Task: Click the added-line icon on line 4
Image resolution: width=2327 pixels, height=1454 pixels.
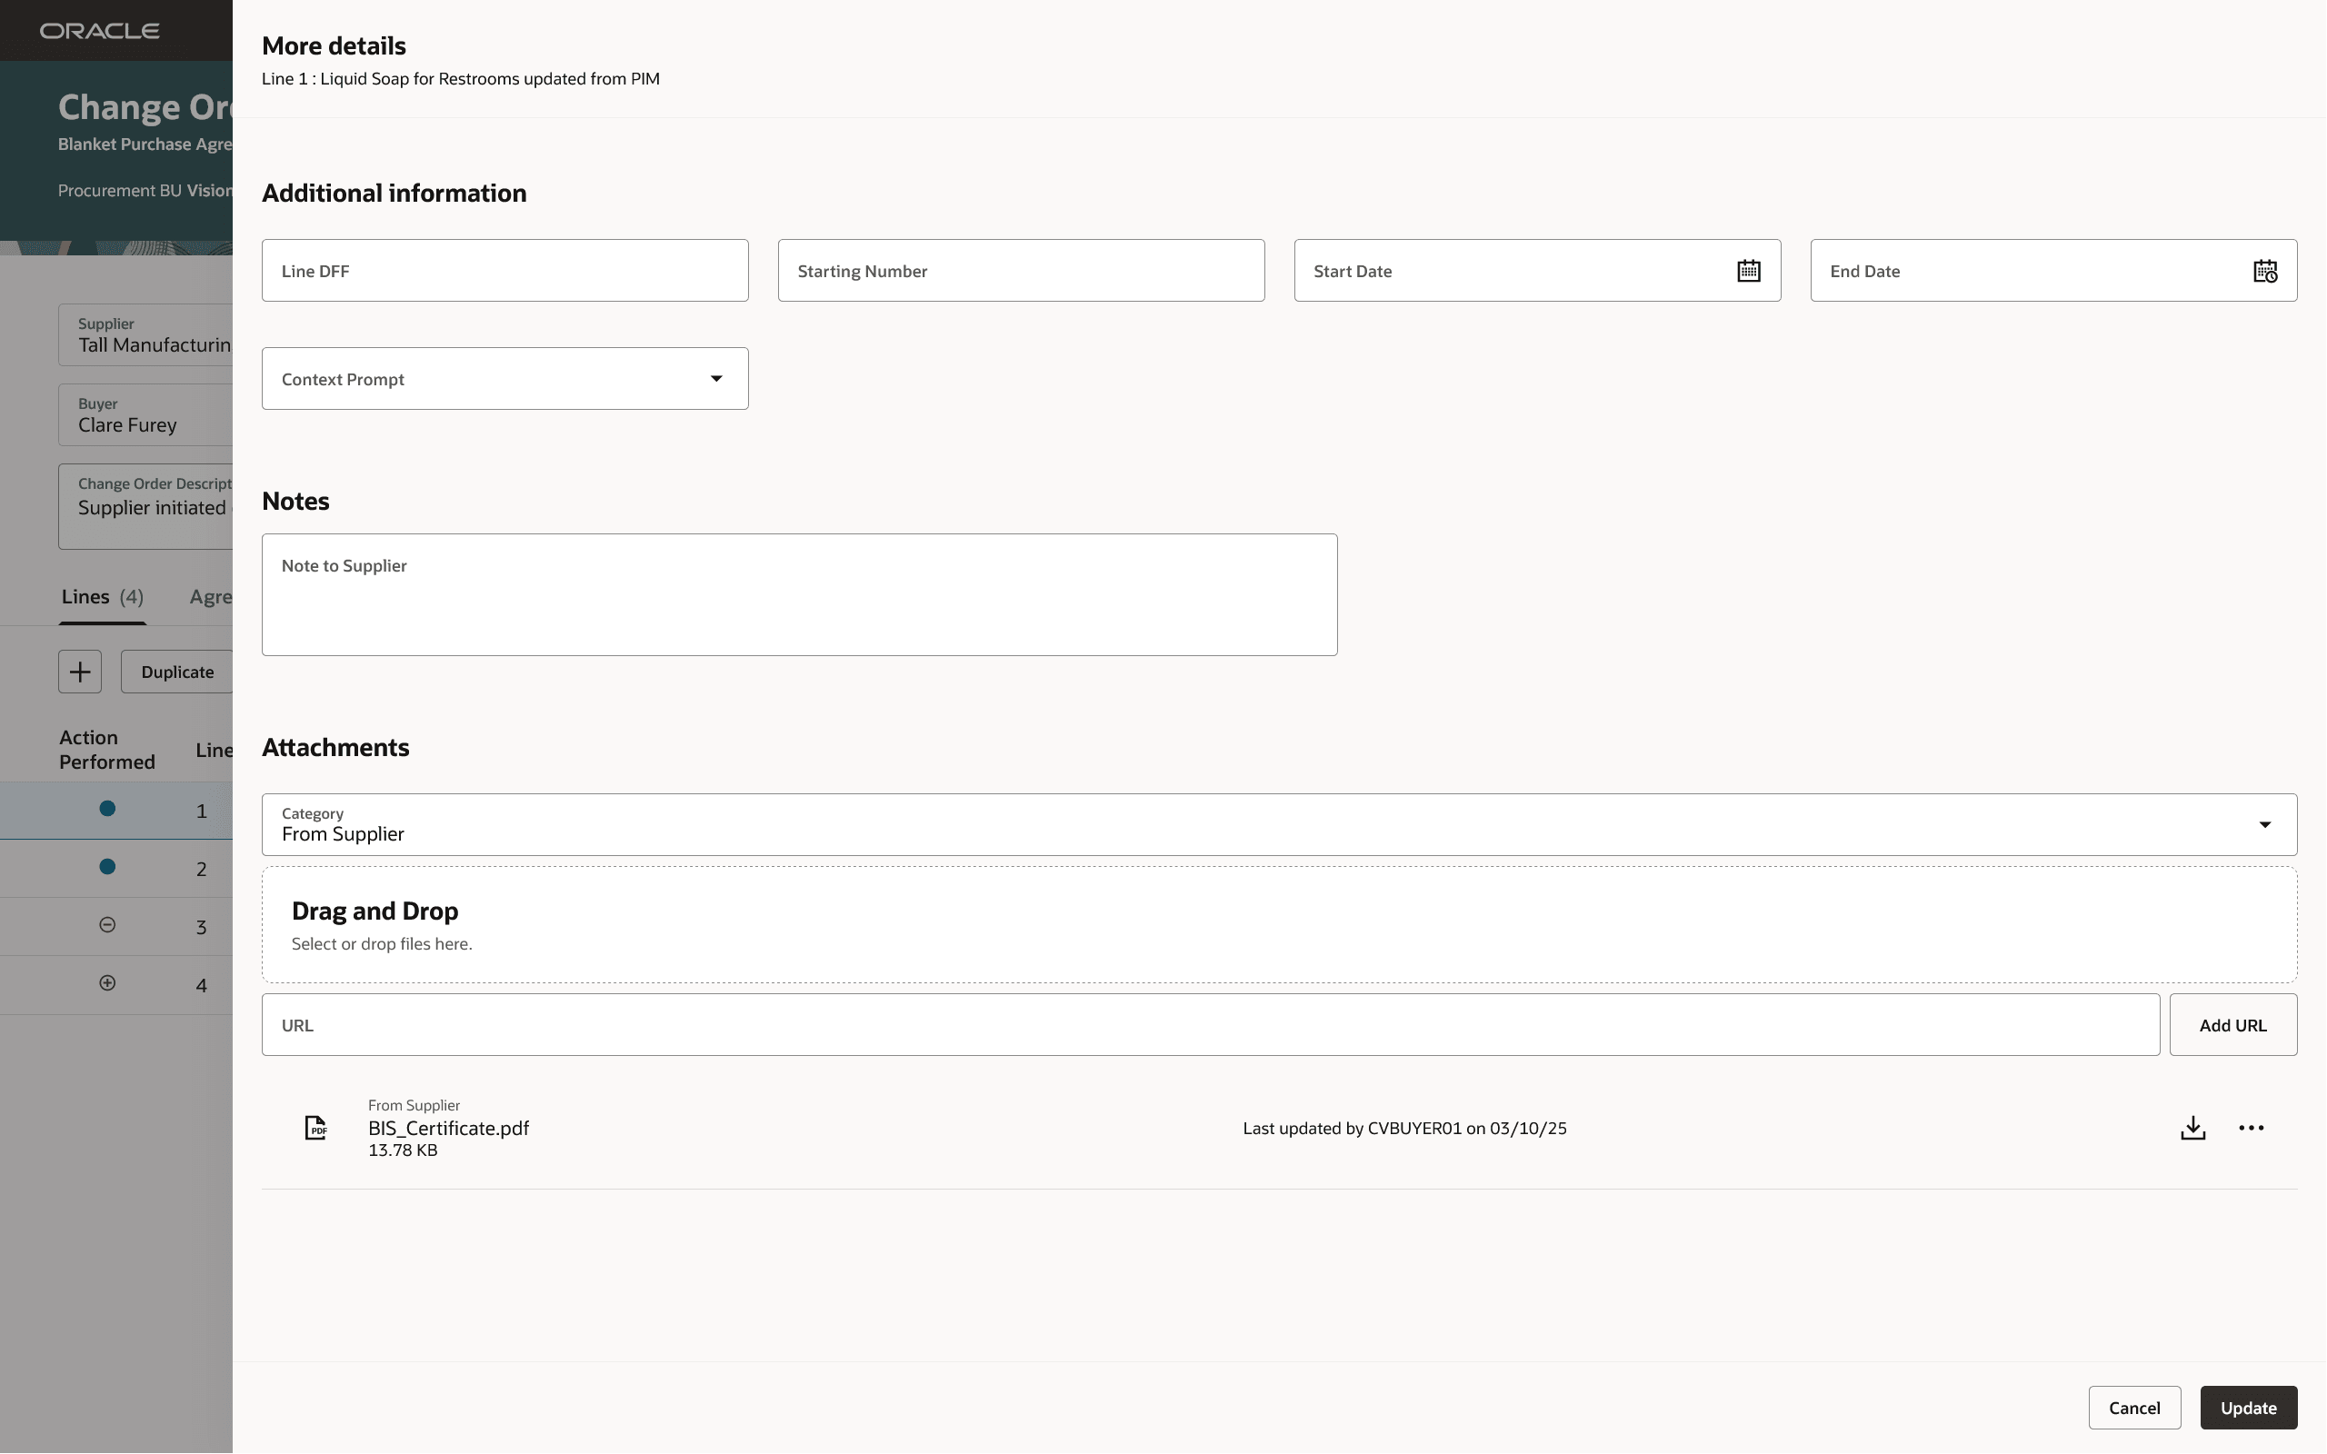Action: click(107, 982)
